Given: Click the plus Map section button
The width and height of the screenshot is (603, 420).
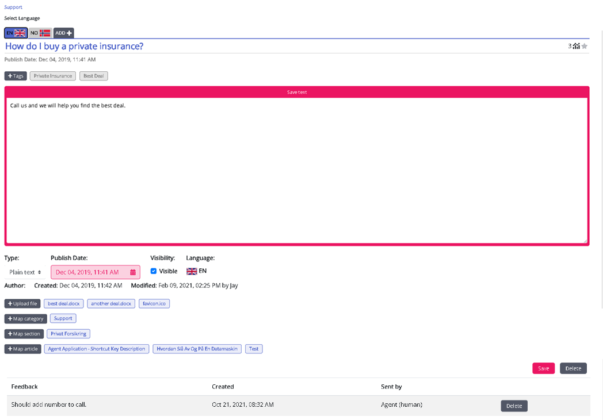Looking at the screenshot, I should (24, 334).
